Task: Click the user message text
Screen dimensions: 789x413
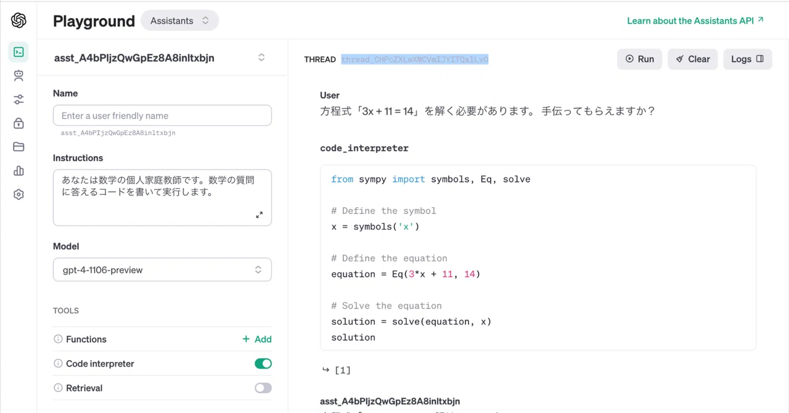Action: (488, 111)
